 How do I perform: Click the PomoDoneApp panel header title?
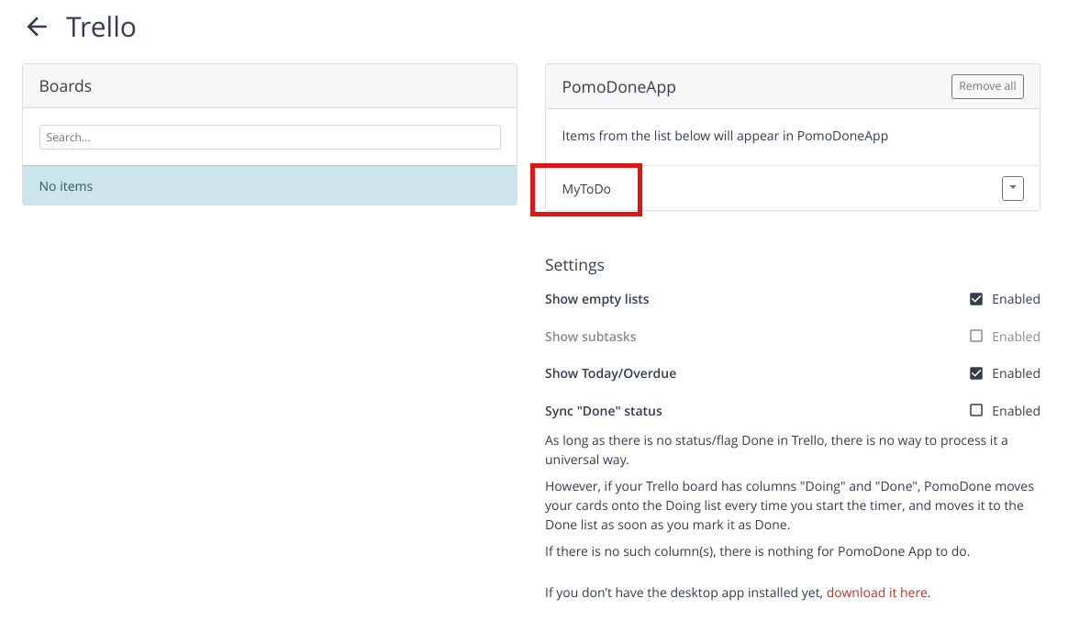618,87
